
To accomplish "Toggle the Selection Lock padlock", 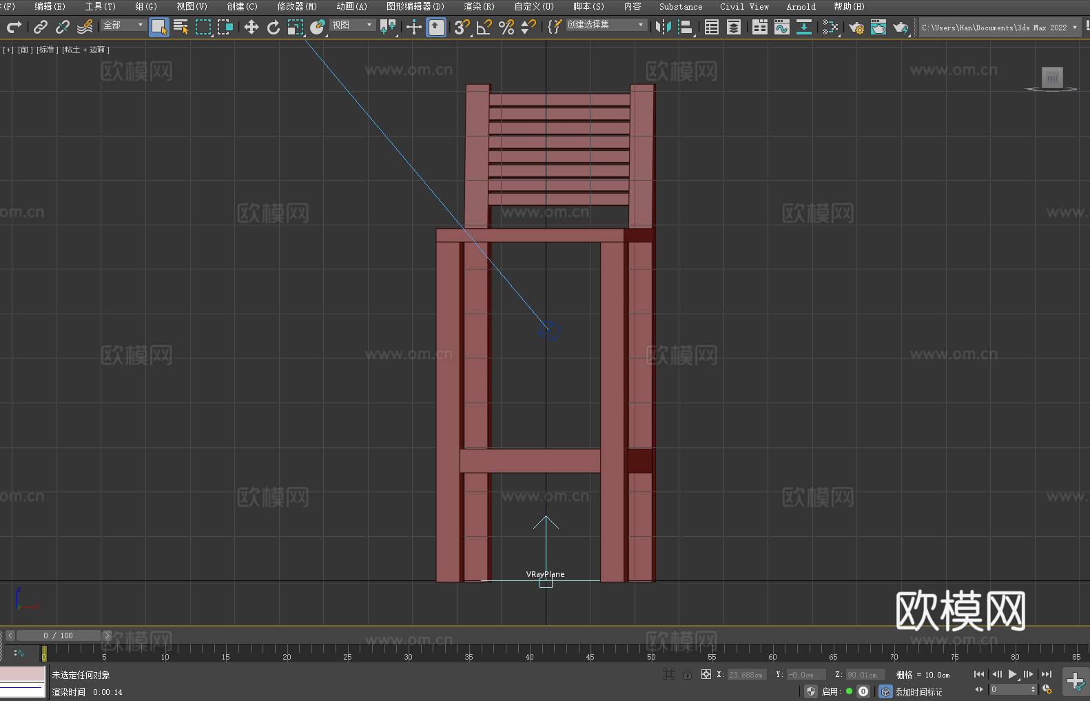I will coord(688,674).
